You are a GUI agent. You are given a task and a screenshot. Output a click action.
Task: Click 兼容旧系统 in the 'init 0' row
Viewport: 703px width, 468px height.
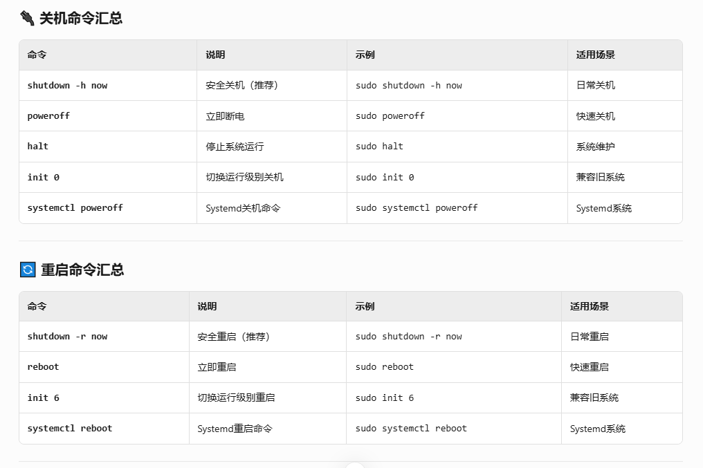click(601, 178)
